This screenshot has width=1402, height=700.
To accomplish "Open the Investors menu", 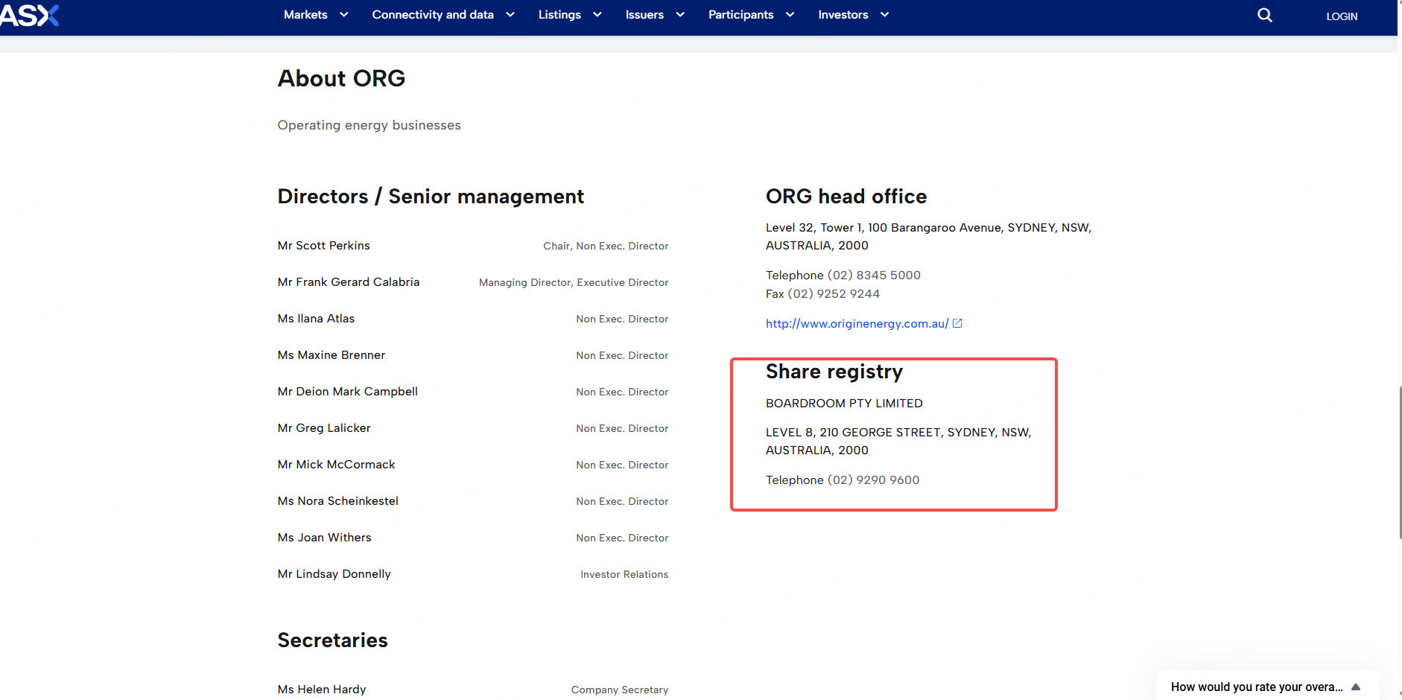I will point(843,15).
